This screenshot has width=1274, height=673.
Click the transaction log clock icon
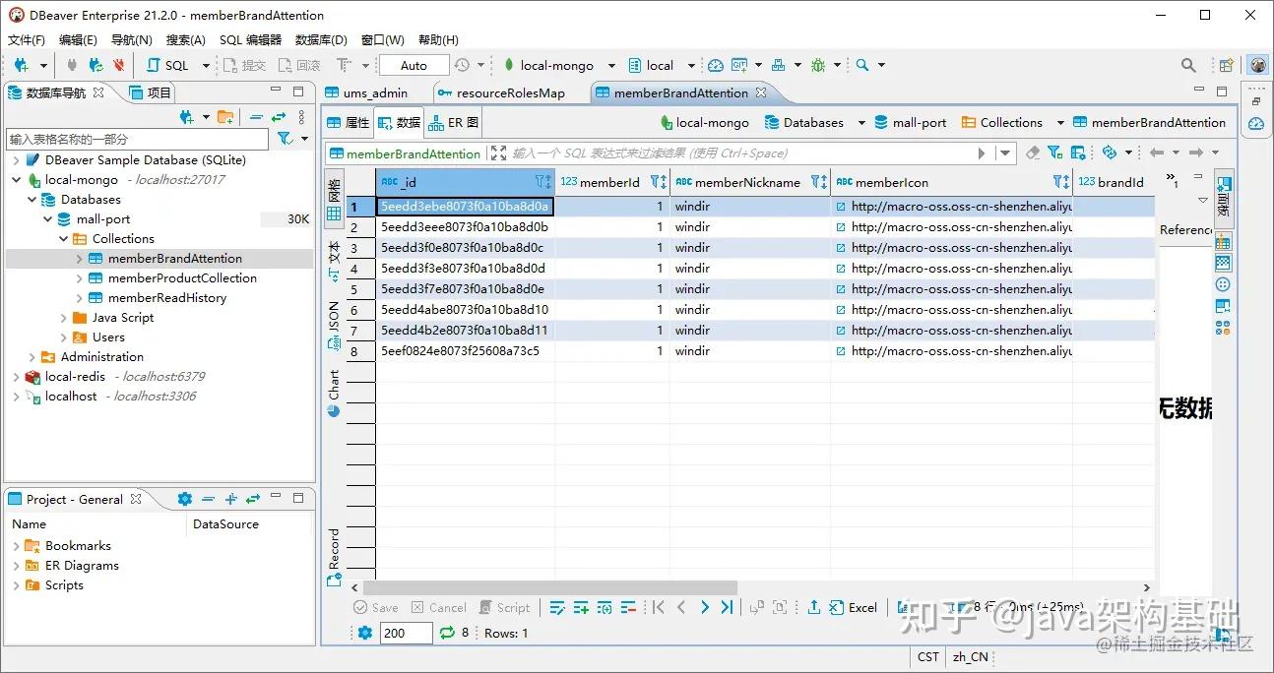pyautogui.click(x=462, y=65)
